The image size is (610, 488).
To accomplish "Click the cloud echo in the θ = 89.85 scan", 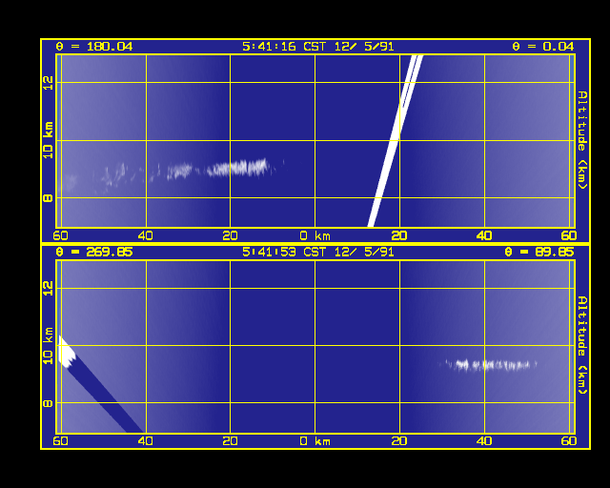I will (x=490, y=365).
